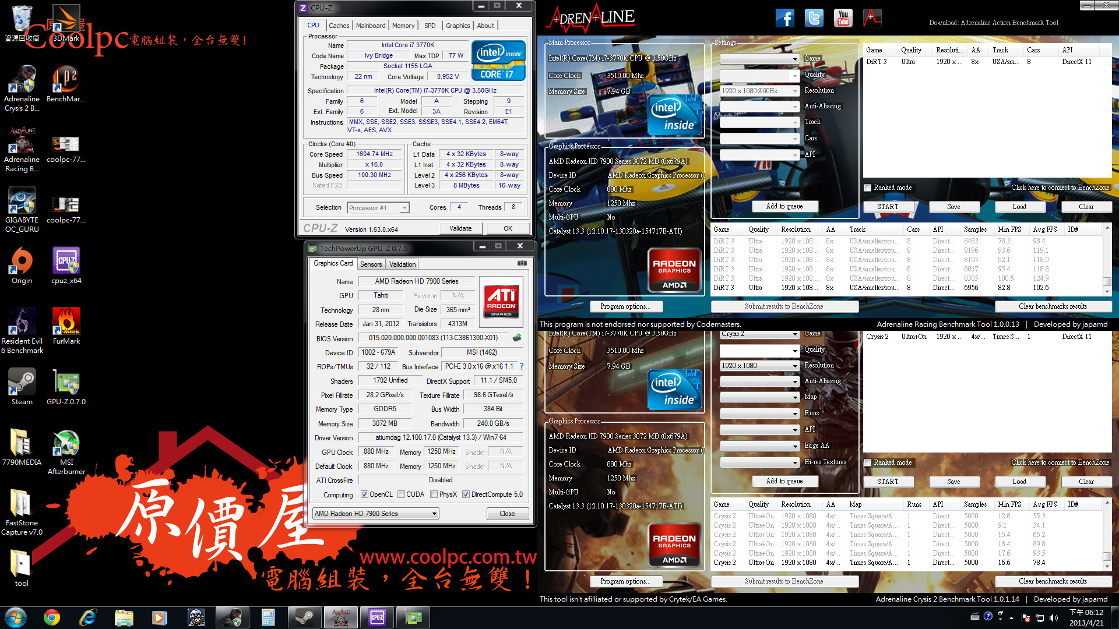
Task: Open the tool folder on desktop
Action: [22, 568]
